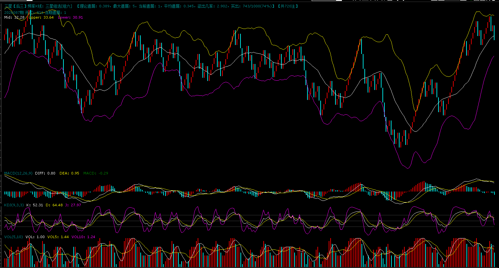Click the 最大遗漏: 5 statistic
The image size is (499, 268).
(125, 6)
